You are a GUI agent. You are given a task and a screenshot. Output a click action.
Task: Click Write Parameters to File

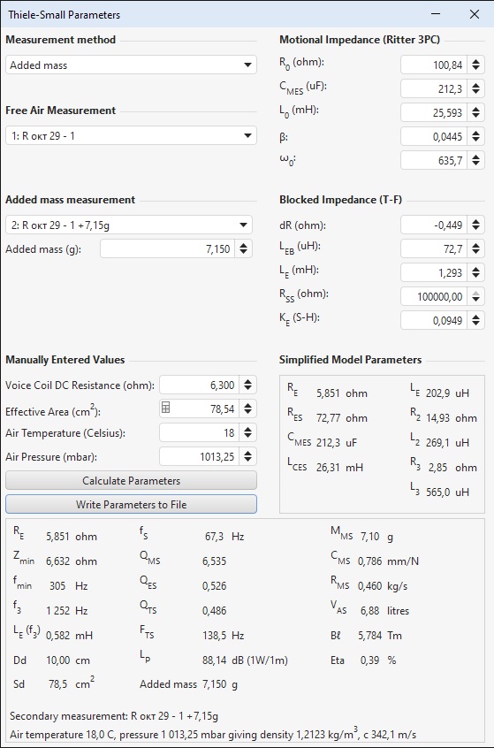coord(131,504)
